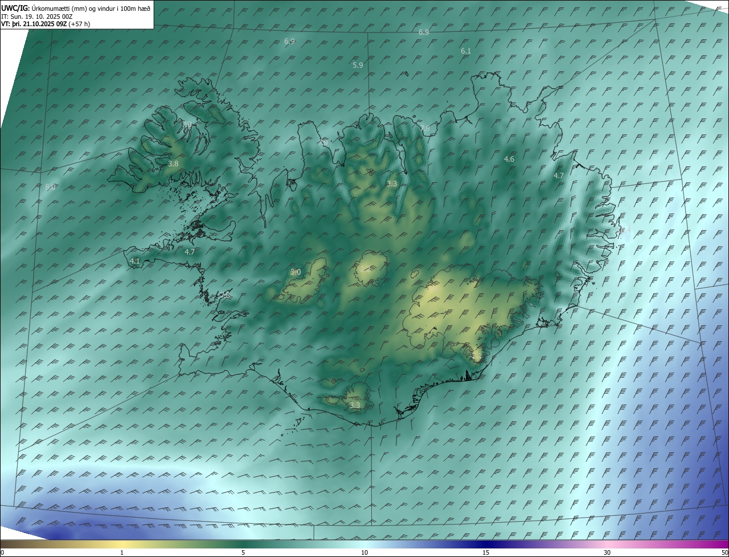Click the valid time 'VT: þri. 21.10.2025 09Z (+57 h)'
The width and height of the screenshot is (729, 557).
46,24
